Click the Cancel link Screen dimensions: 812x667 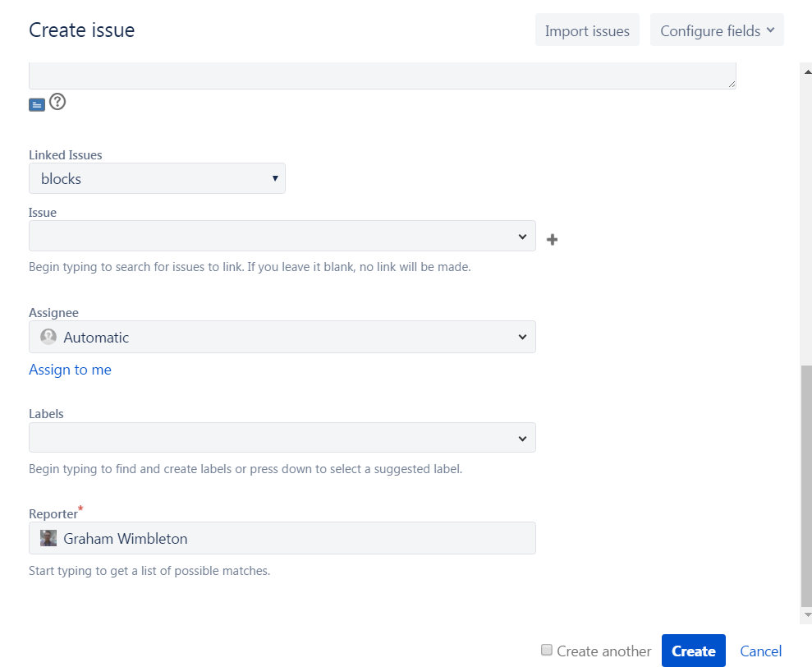(x=760, y=651)
